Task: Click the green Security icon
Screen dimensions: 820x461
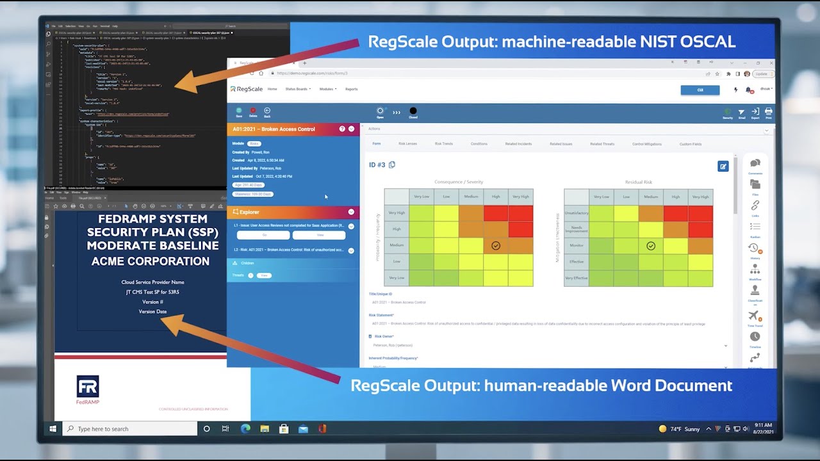Action: tap(728, 111)
